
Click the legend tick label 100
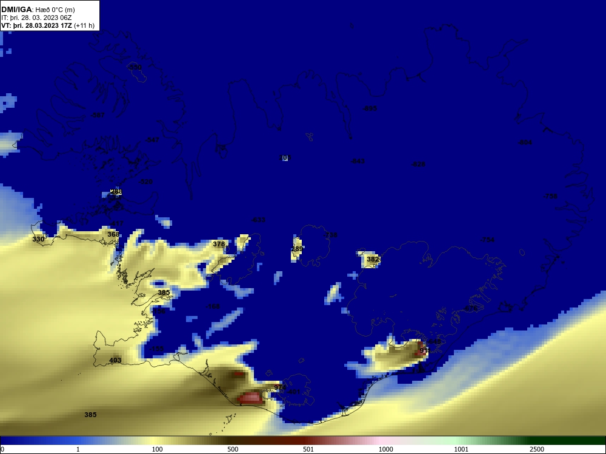pos(158,449)
